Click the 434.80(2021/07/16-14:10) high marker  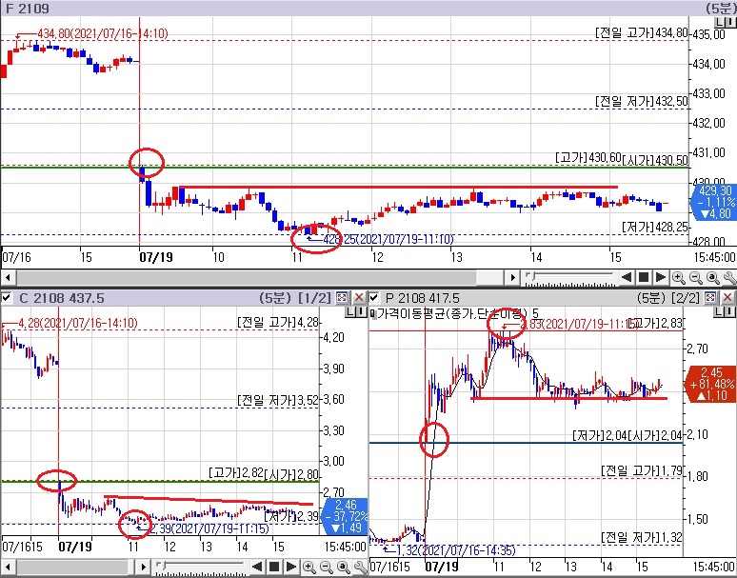click(x=103, y=33)
